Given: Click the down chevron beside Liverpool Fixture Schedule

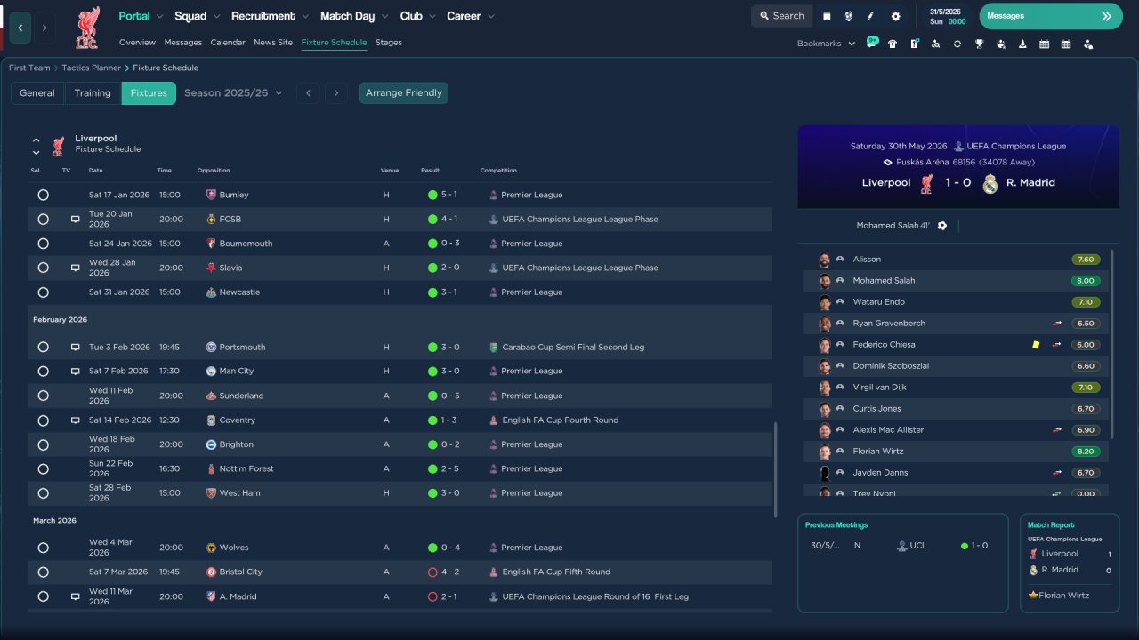Looking at the screenshot, I should coord(36,153).
